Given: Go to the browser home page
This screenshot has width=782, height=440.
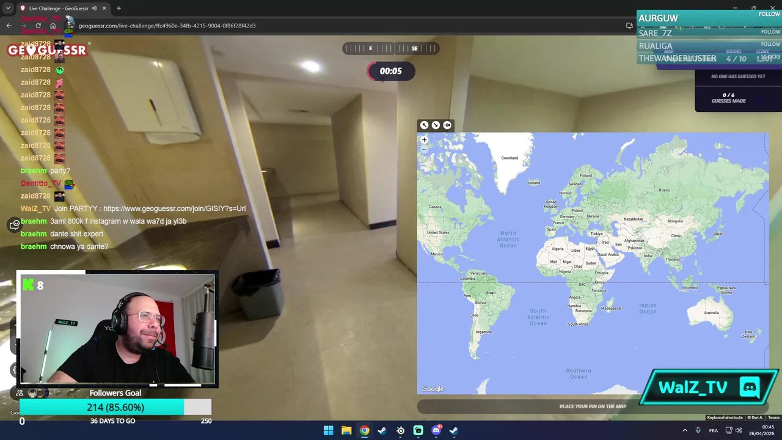Looking at the screenshot, I should pos(53,26).
